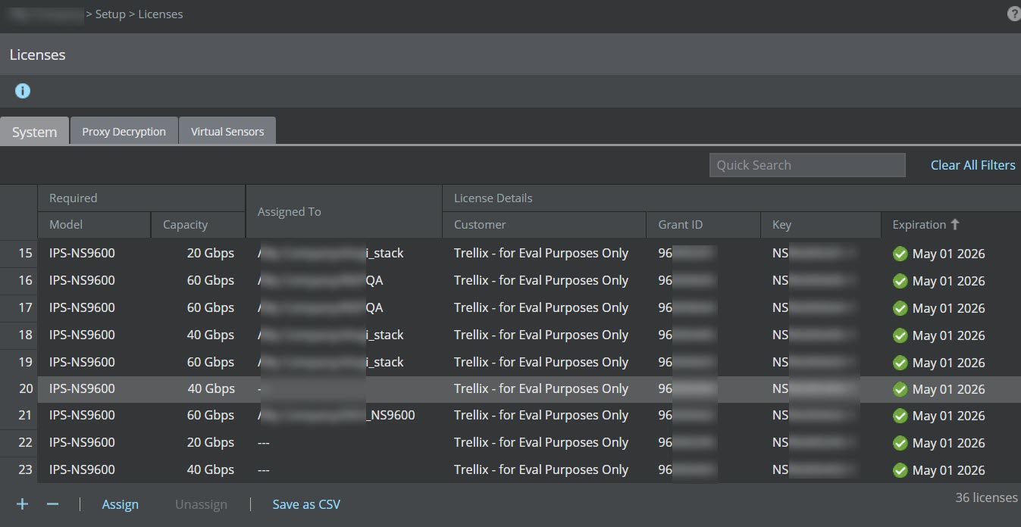Image resolution: width=1021 pixels, height=527 pixels.
Task: Click the Assign button
Action: [x=121, y=504]
